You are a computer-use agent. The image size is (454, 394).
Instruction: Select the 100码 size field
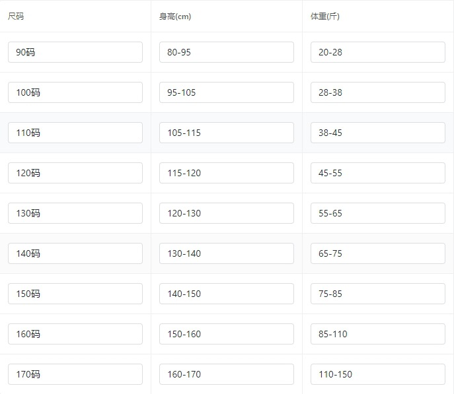point(75,92)
